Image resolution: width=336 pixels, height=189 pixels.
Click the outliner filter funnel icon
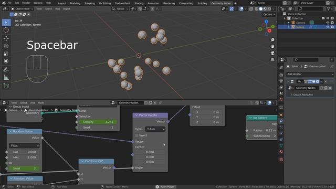pyautogui.click(x=329, y=9)
